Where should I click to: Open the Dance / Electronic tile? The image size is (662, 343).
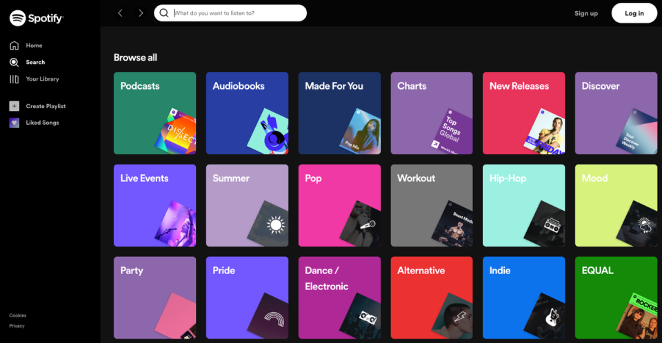pos(339,298)
